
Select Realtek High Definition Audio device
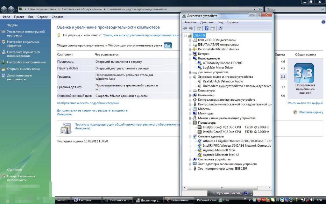223,81
